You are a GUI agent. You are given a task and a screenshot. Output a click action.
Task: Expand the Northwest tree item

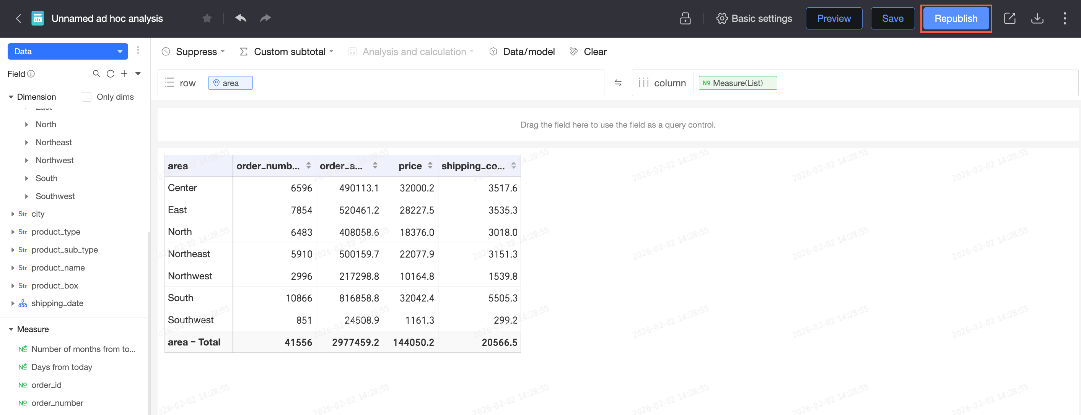click(x=26, y=160)
